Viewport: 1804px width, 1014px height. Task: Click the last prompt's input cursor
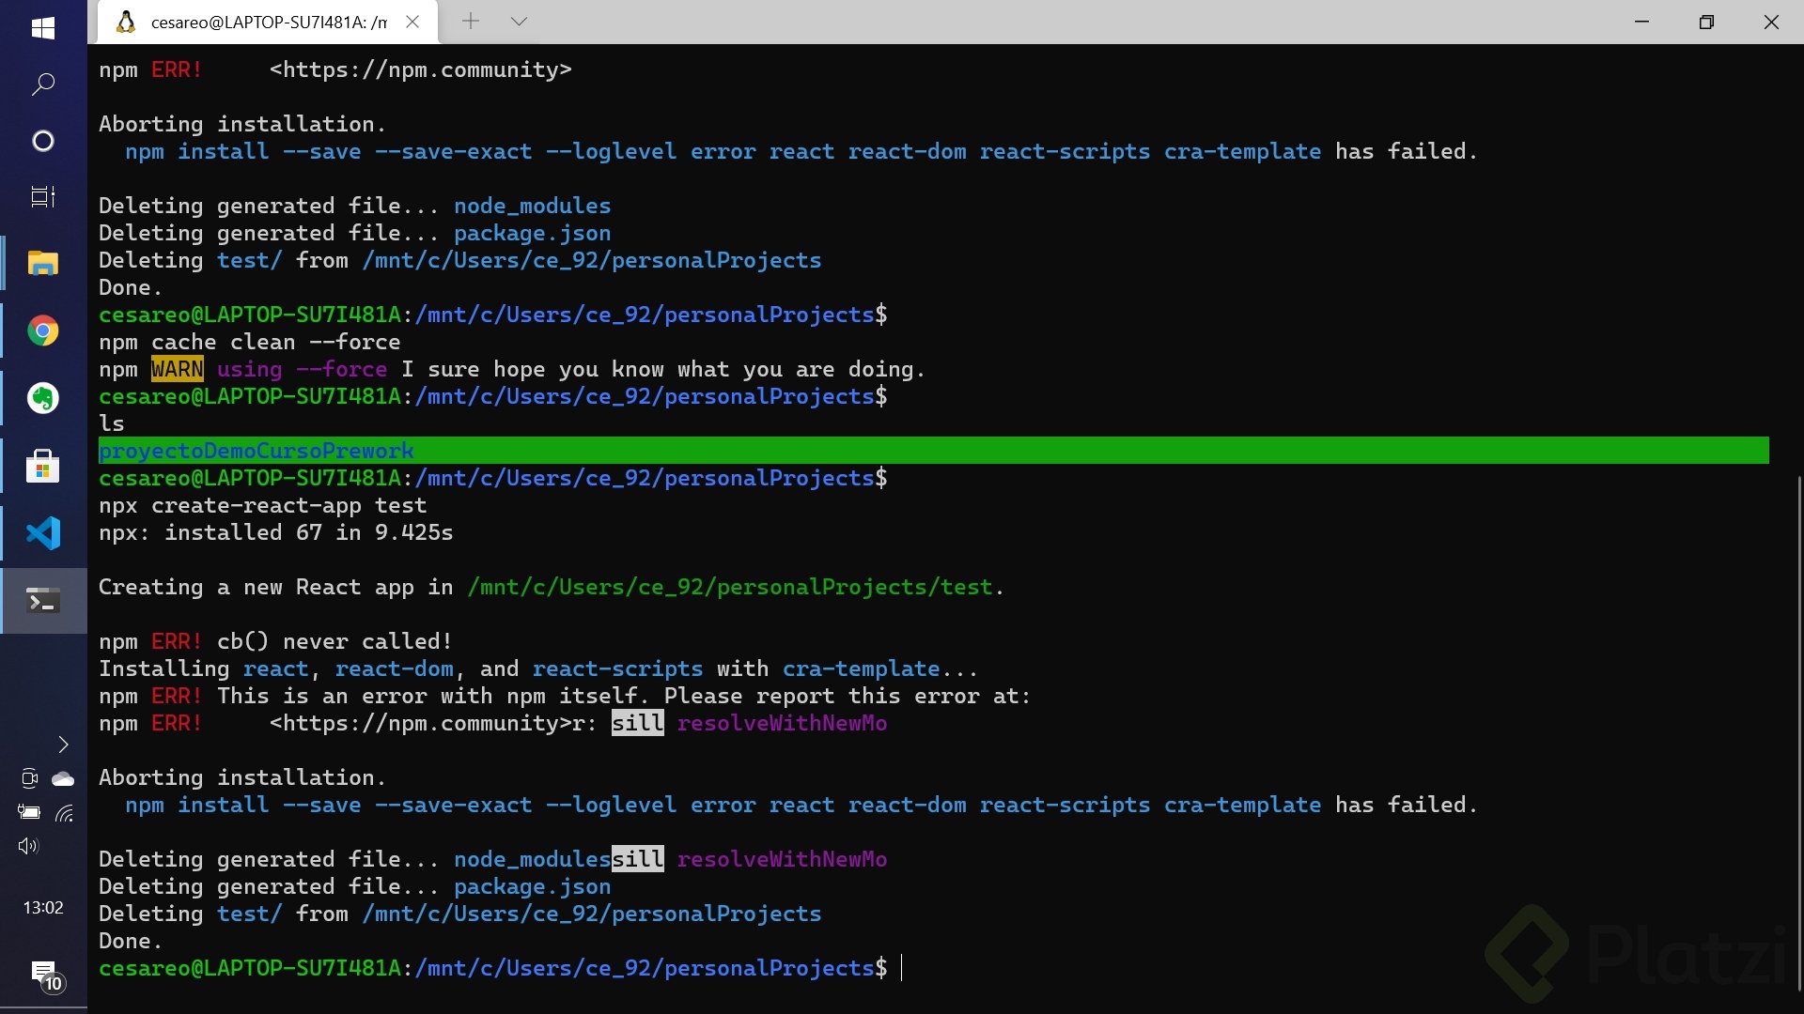(x=902, y=968)
